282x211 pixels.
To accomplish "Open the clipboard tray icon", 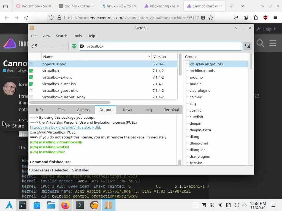I will pyautogui.click(x=204, y=205).
